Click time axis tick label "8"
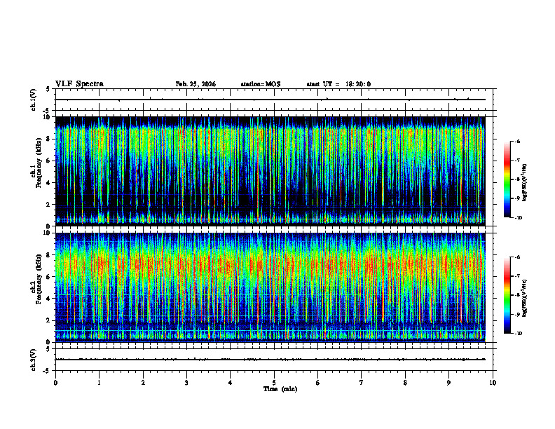The width and height of the screenshot is (555, 429). click(405, 383)
